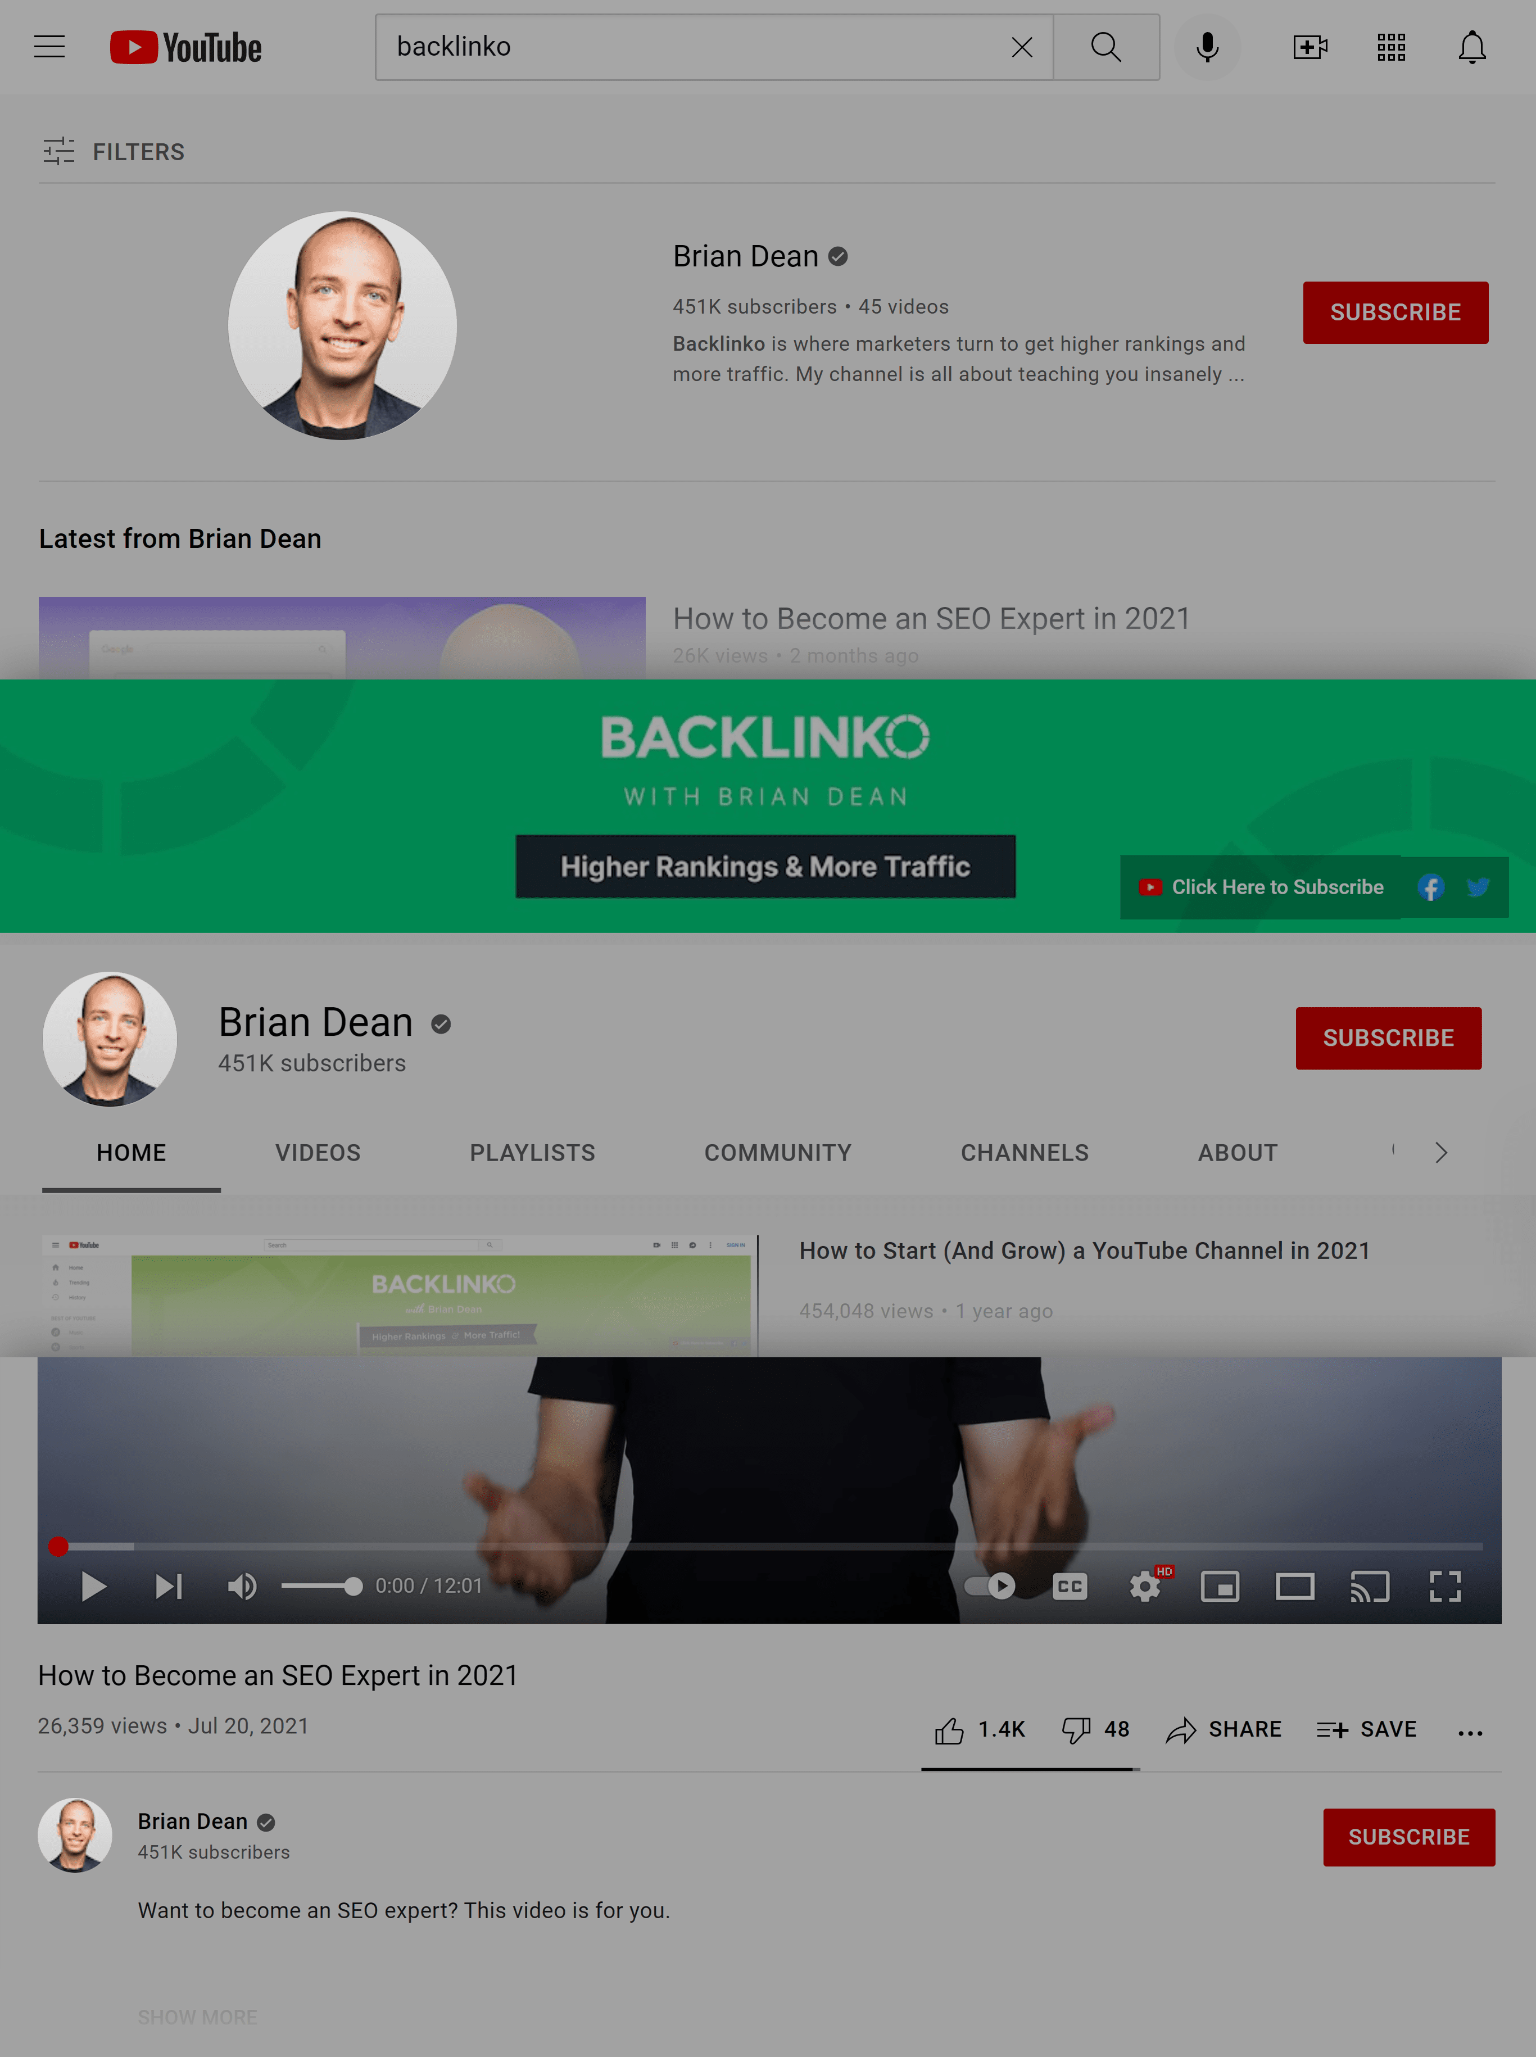Click the video settings gear icon
The image size is (1536, 2057).
1145,1586
